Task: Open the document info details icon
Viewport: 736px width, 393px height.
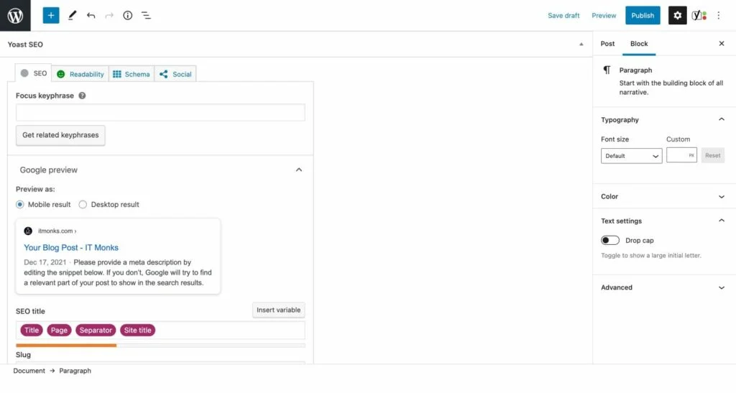Action: coord(128,16)
